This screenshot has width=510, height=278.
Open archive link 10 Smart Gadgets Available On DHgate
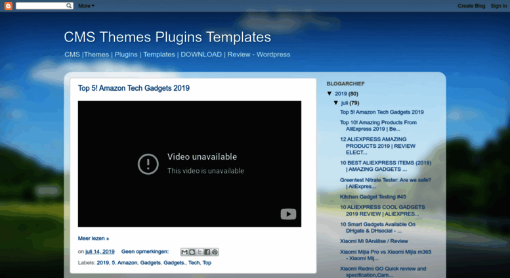point(377,227)
